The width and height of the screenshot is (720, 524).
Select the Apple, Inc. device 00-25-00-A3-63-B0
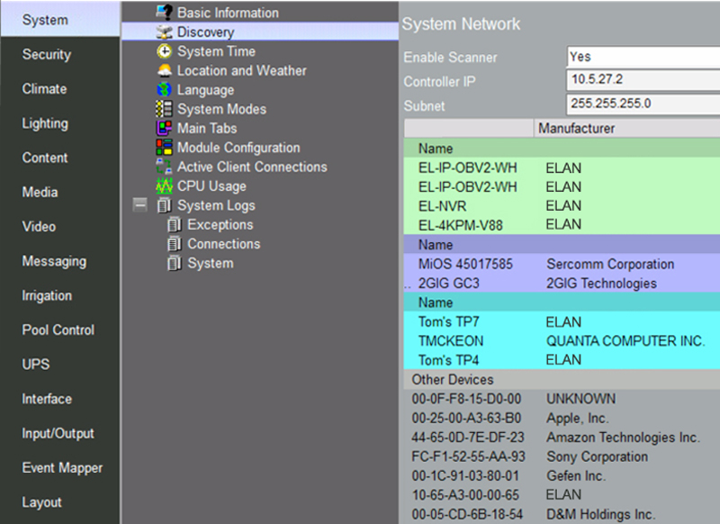(x=562, y=418)
